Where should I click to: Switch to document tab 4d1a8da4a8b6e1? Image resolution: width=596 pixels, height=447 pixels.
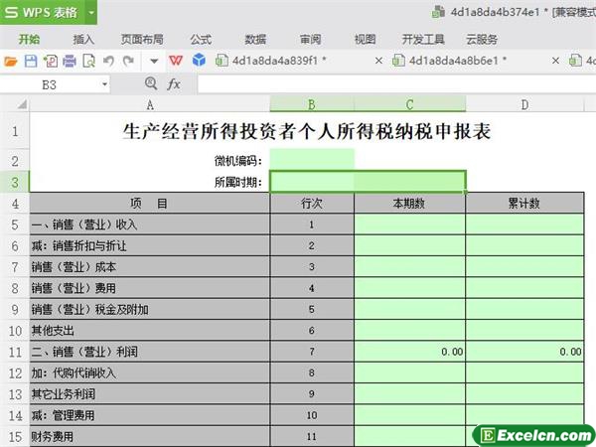click(x=457, y=61)
